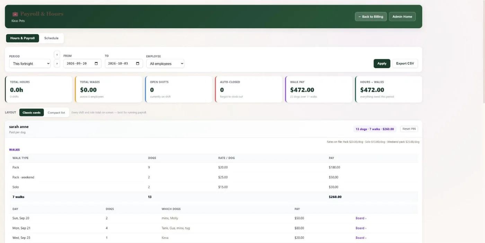Viewport: 485px width, 243px height.
Task: Click the 'RATE / DOG' column header
Action: coord(226,158)
